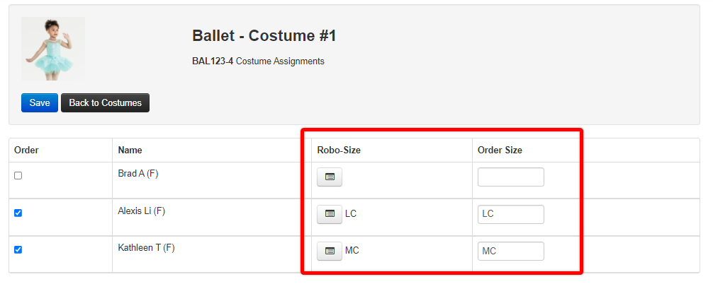Check the Order box for Brad A
Image resolution: width=713 pixels, height=284 pixels.
click(18, 176)
